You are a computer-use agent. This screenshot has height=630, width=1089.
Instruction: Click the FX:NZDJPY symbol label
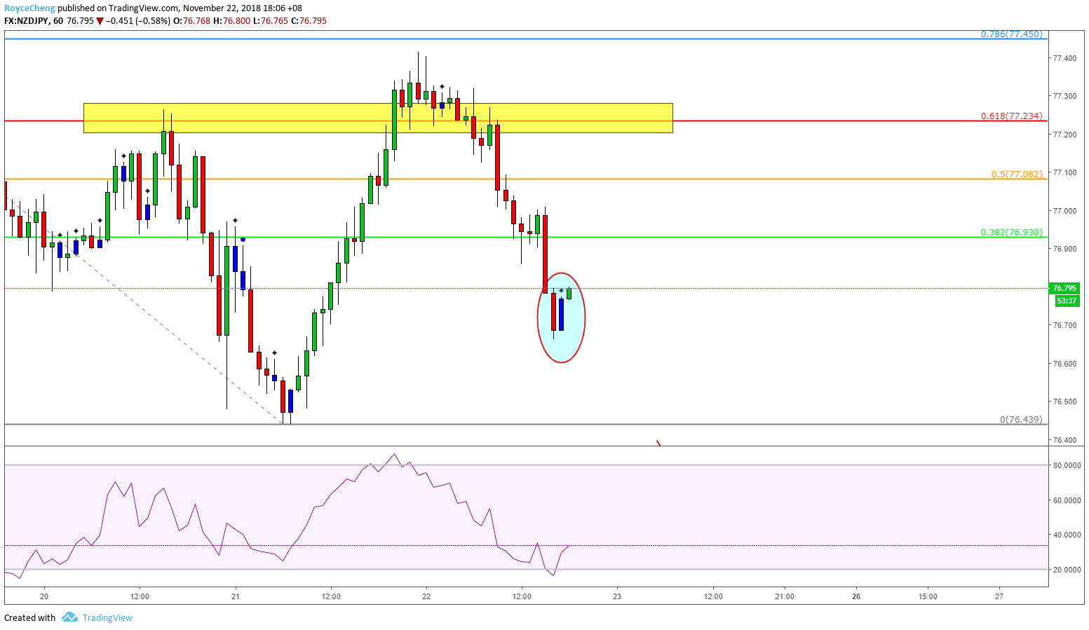tap(27, 21)
